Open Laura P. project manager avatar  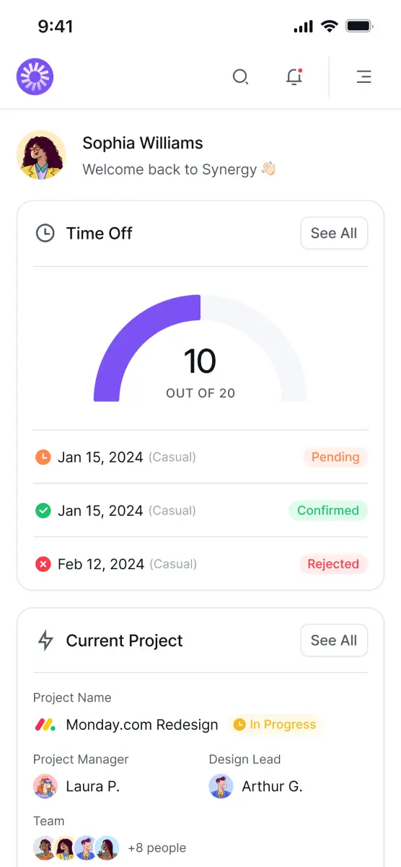45,786
